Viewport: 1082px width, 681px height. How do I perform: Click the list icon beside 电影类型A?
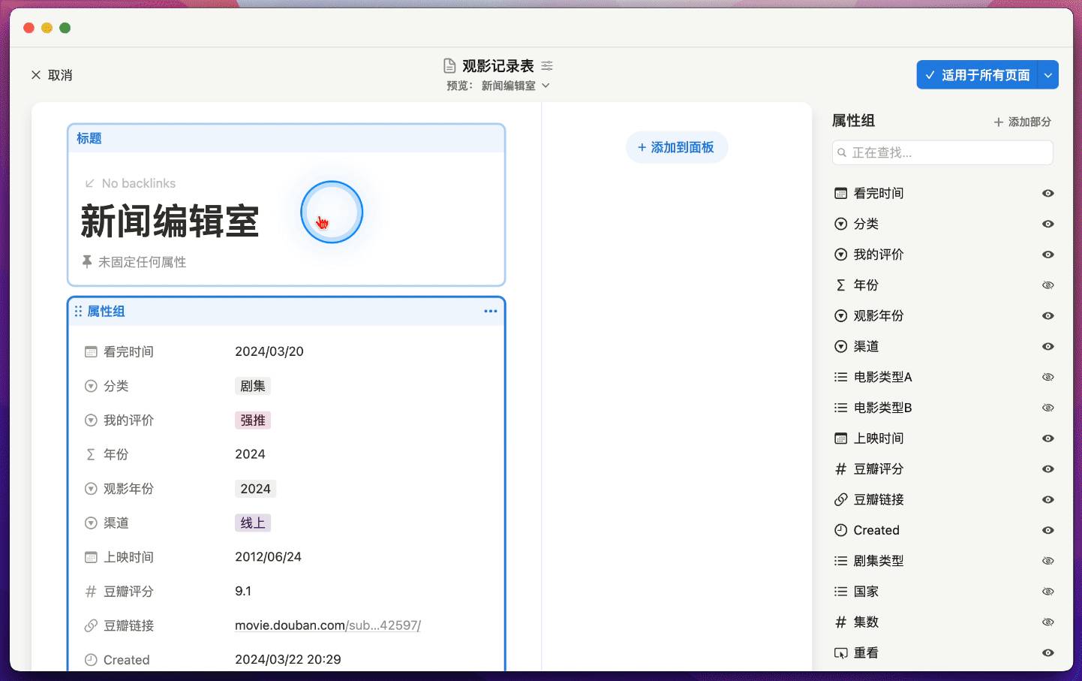(840, 377)
